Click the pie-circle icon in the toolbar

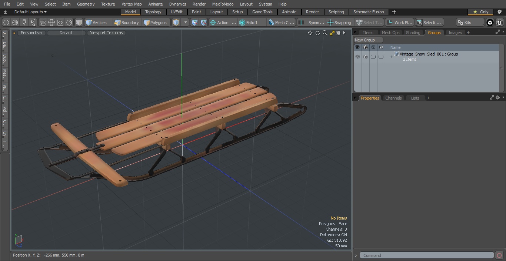pyautogui.click(x=69, y=23)
